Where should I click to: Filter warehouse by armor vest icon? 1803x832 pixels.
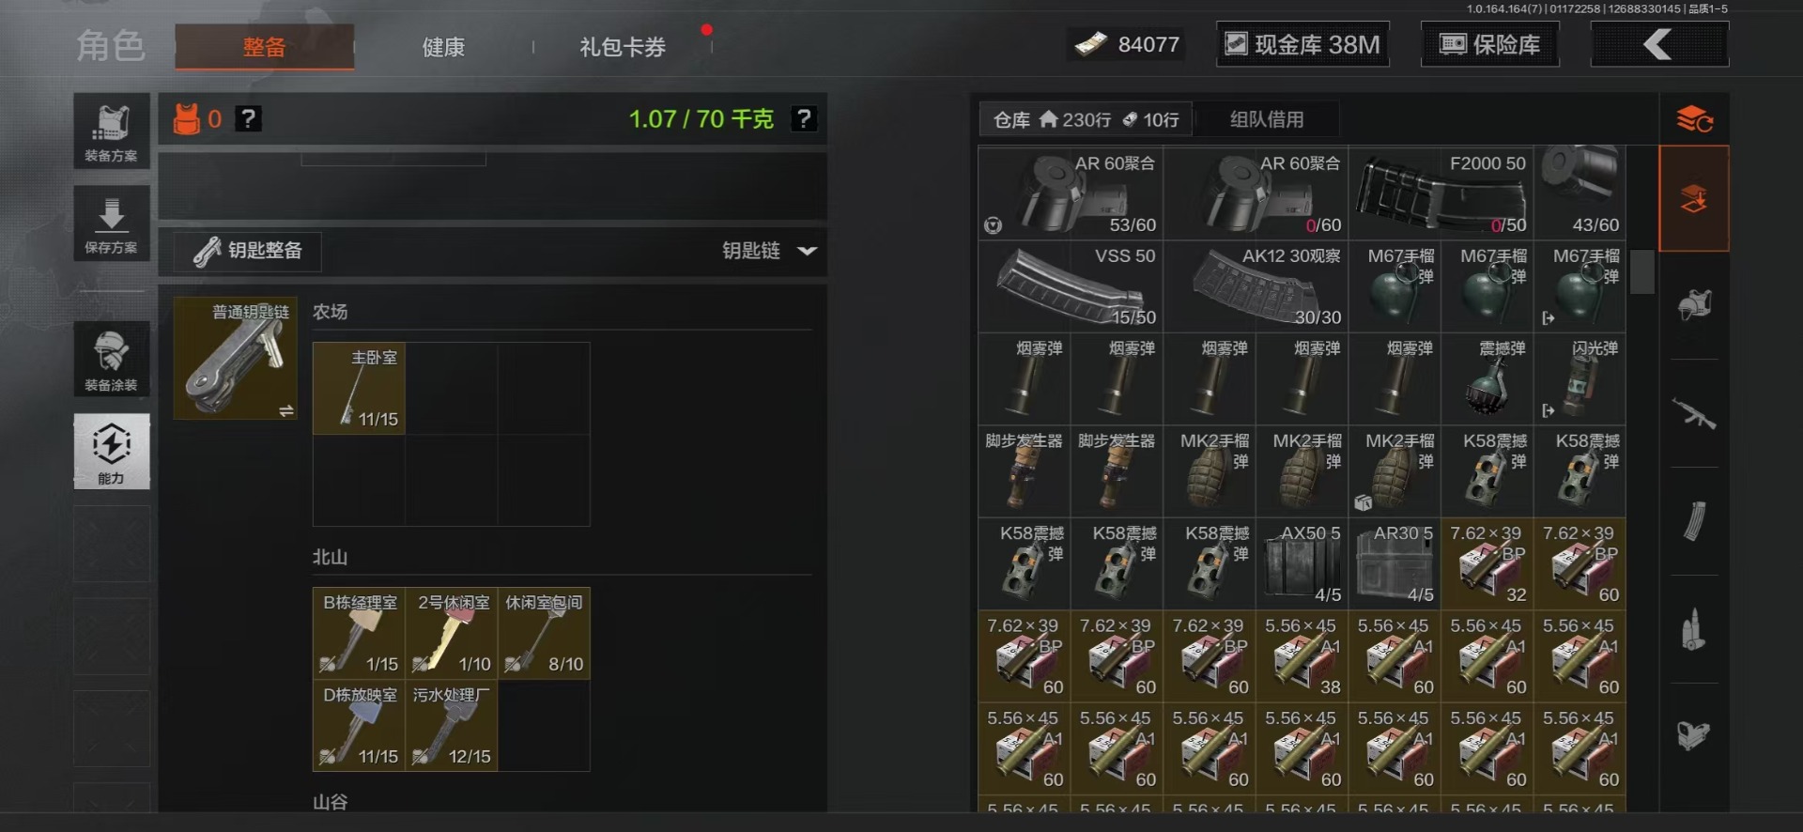pyautogui.click(x=1694, y=305)
